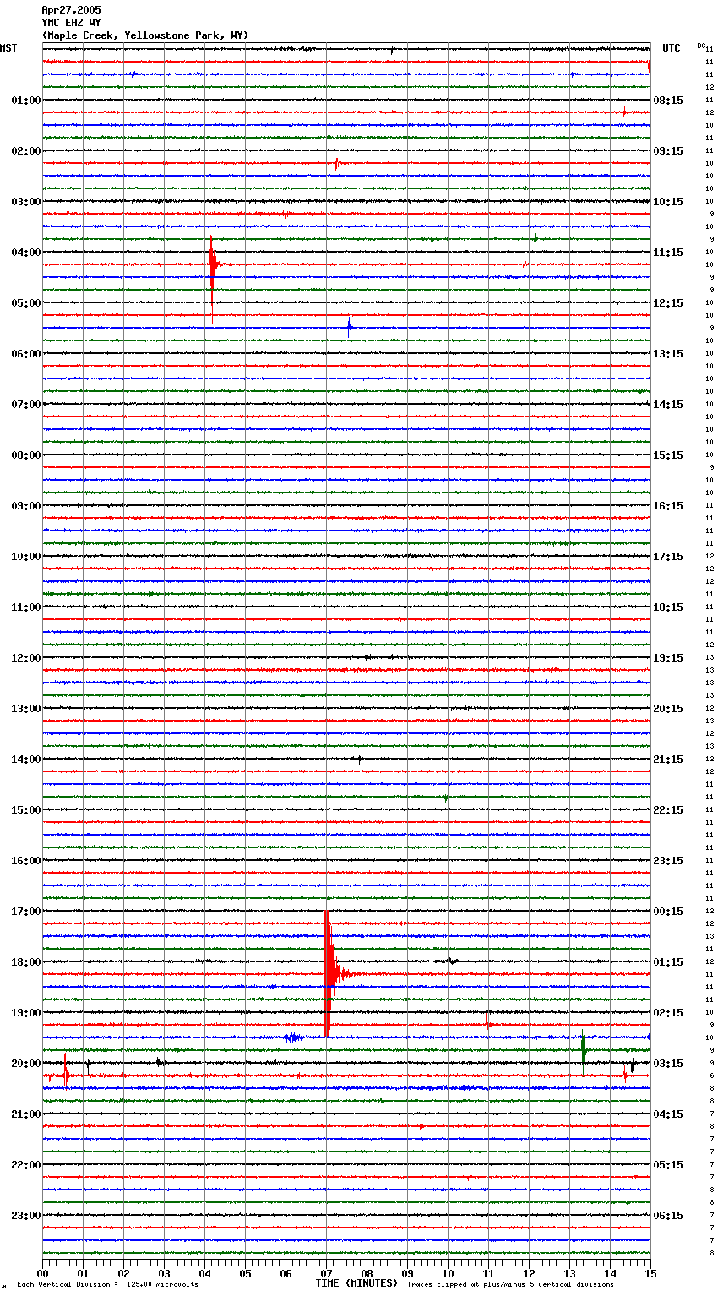Select the 02:00 MST hour label
718x1296 pixels.
point(25,151)
